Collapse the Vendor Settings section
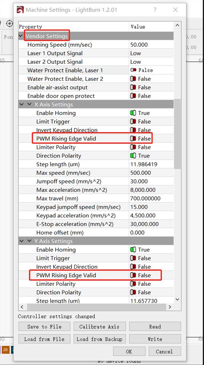Viewport: 204px width, 365px height. tap(21, 36)
